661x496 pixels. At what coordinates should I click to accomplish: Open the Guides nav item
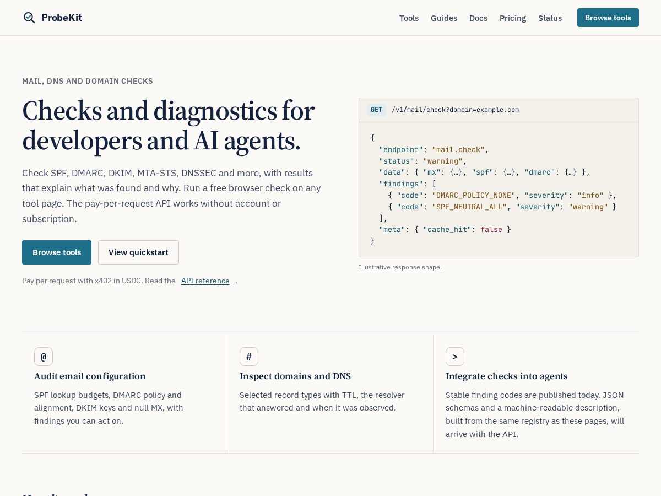[444, 18]
